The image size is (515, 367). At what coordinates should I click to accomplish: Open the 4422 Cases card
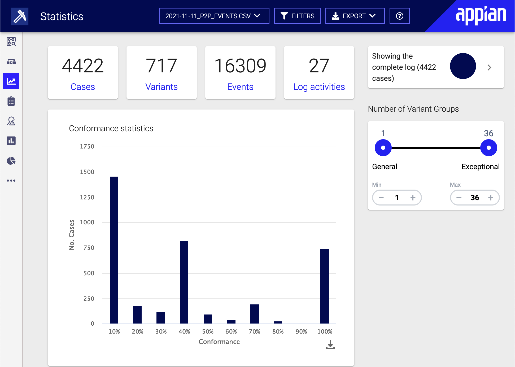pyautogui.click(x=83, y=72)
